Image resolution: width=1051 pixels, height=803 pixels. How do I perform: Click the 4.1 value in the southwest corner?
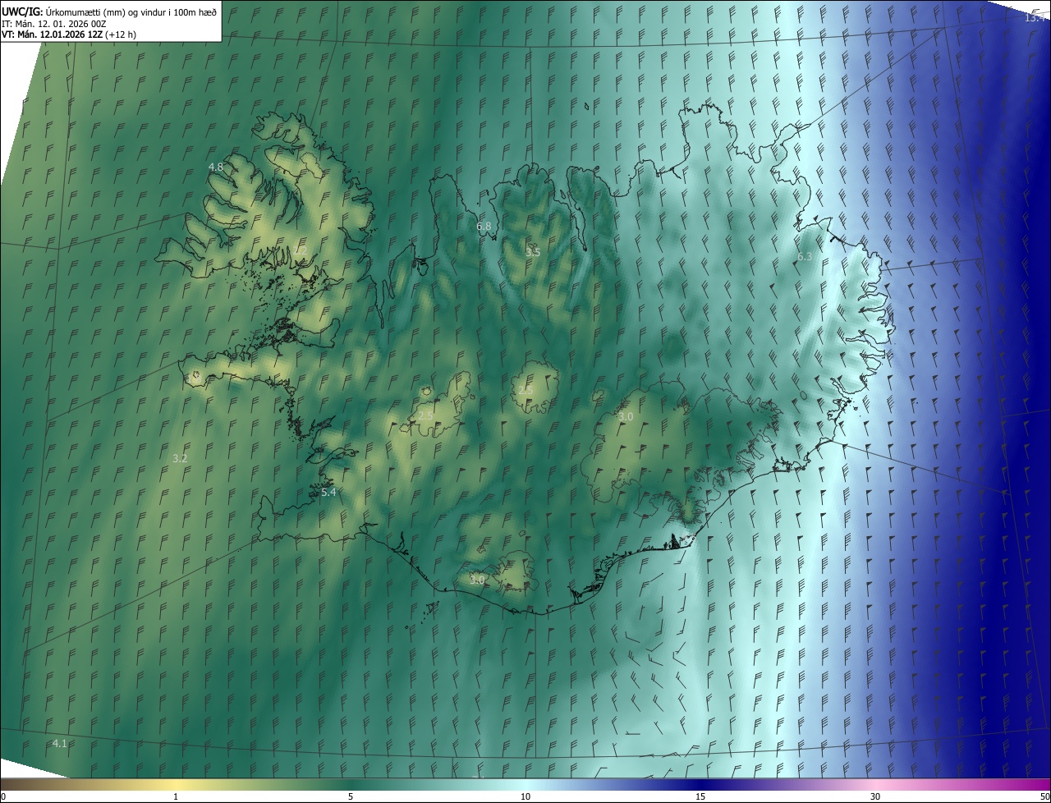(60, 743)
